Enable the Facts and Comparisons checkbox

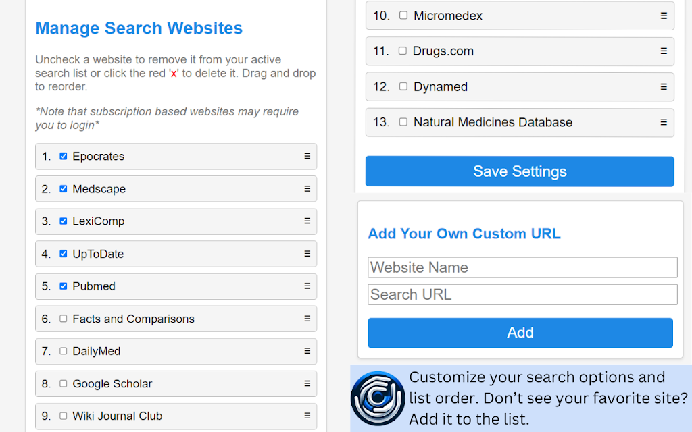click(63, 319)
